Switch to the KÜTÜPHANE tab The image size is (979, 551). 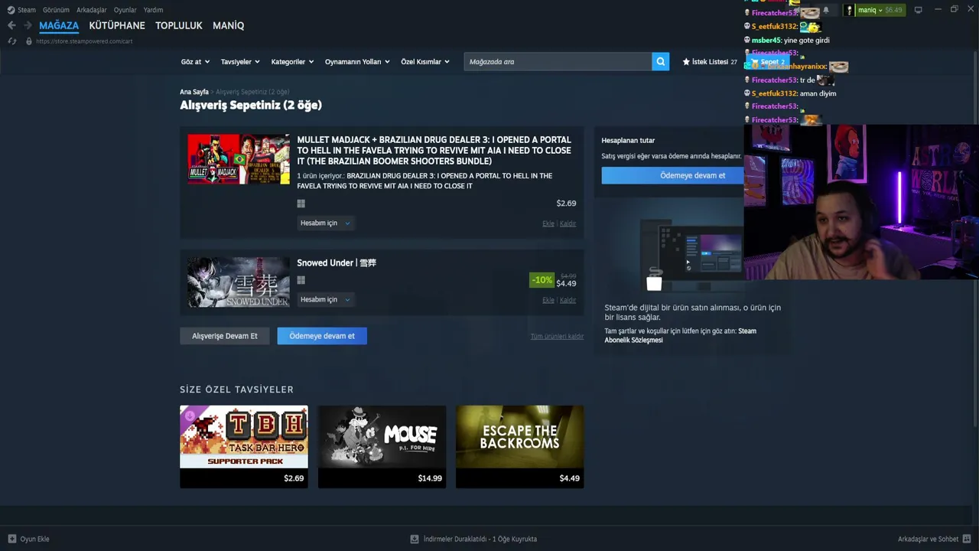tap(117, 25)
